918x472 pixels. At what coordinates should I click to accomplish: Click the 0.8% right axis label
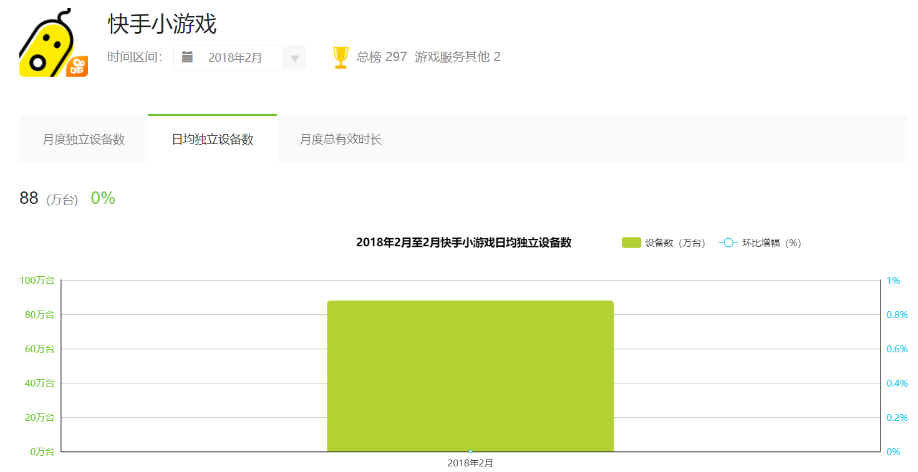coord(897,315)
